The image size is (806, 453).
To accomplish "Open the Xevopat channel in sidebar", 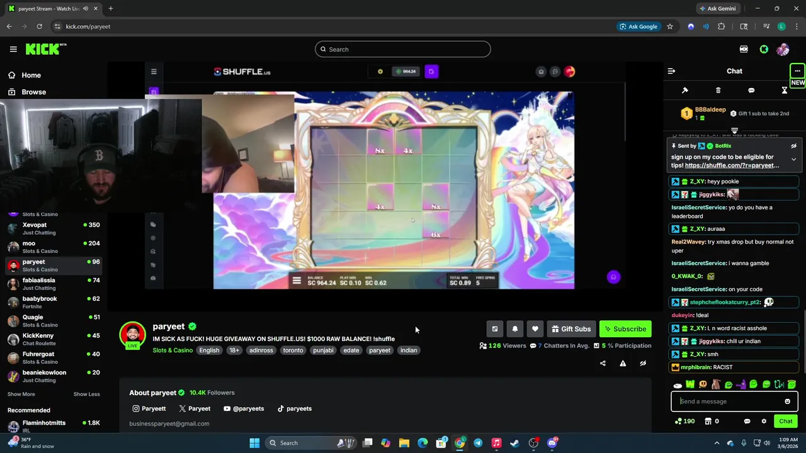I will [54, 228].
